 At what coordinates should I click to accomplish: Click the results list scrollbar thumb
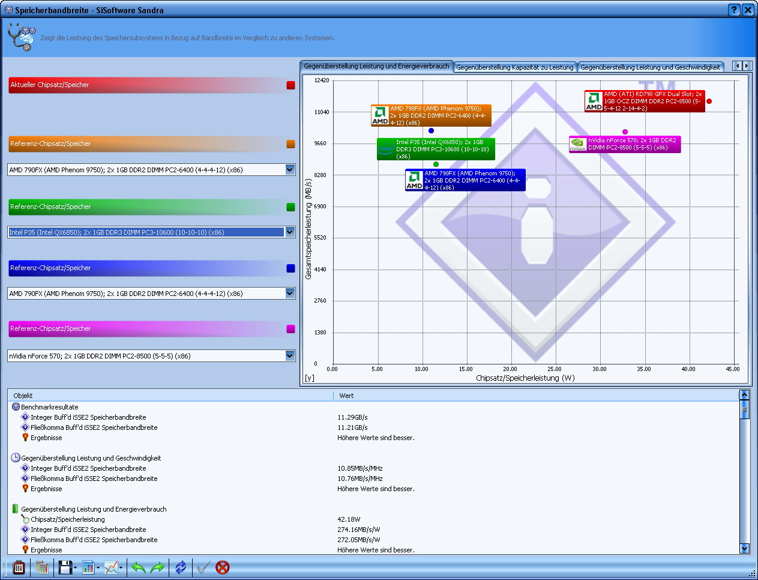pos(745,409)
